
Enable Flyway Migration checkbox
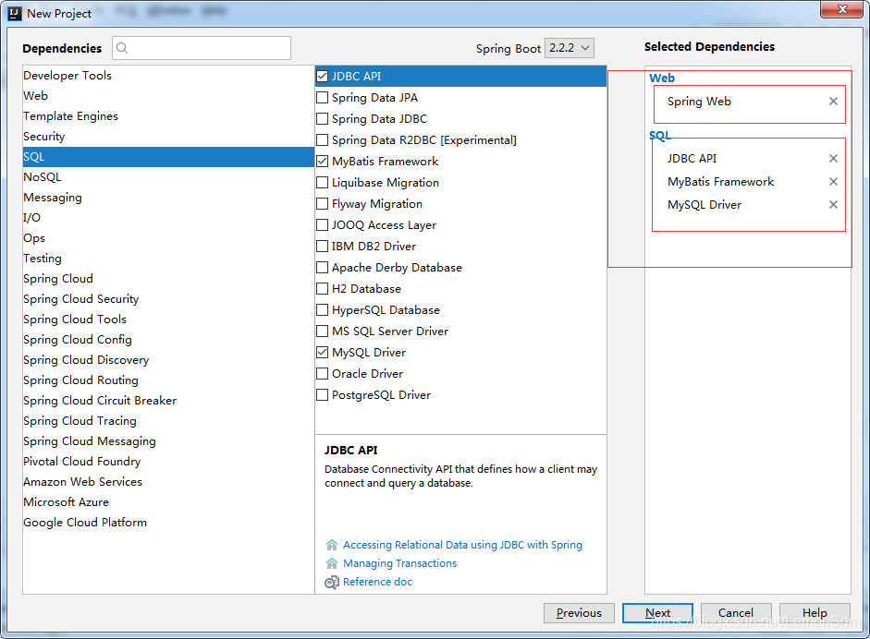pos(322,204)
